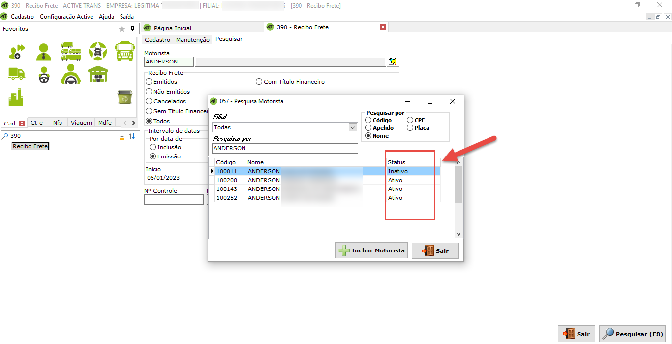Screen dimensions: 672x344
Task: Minimize the Pesquisa Motorista dialog
Action: point(407,101)
